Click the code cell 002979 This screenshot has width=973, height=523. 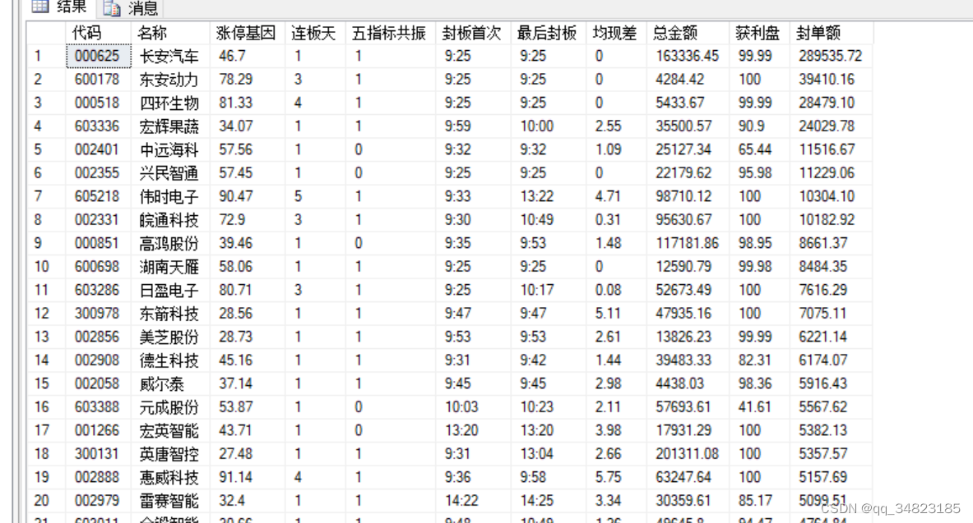tap(97, 501)
